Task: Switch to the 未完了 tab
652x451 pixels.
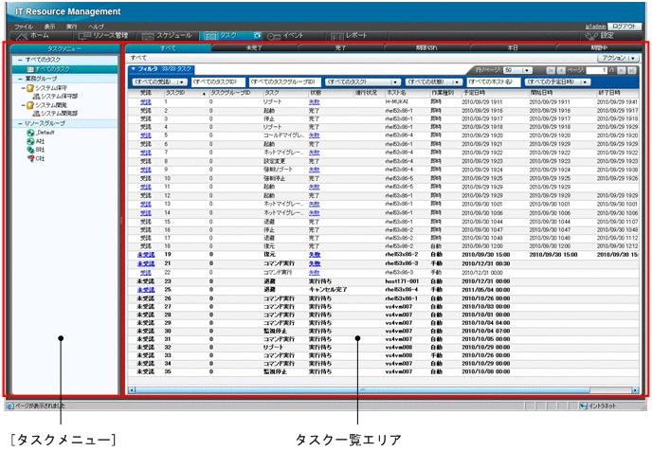Action: click(254, 47)
